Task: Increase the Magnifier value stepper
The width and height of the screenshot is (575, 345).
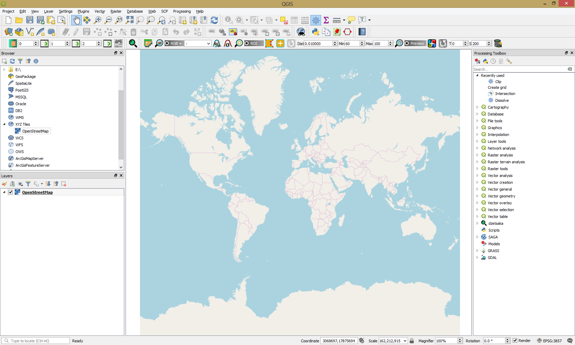Action: 460,339
